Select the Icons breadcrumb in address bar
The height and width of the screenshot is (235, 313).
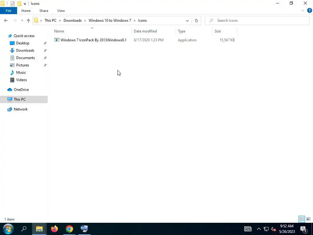[x=142, y=21]
